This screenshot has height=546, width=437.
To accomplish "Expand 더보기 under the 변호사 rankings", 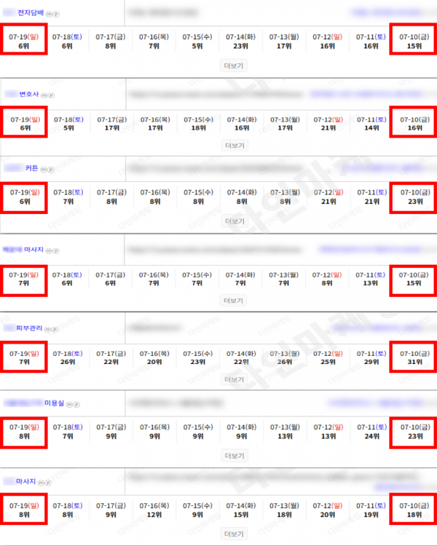I will click(235, 146).
